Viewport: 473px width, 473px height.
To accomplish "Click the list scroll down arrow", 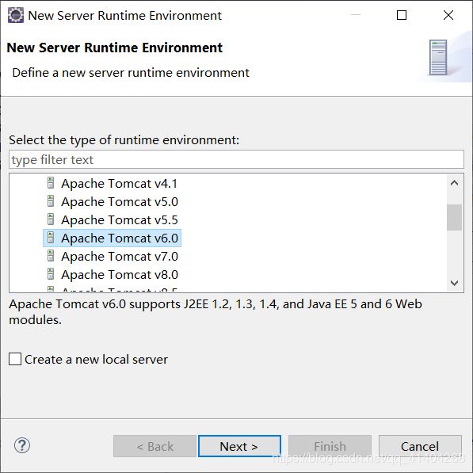I will [x=454, y=283].
